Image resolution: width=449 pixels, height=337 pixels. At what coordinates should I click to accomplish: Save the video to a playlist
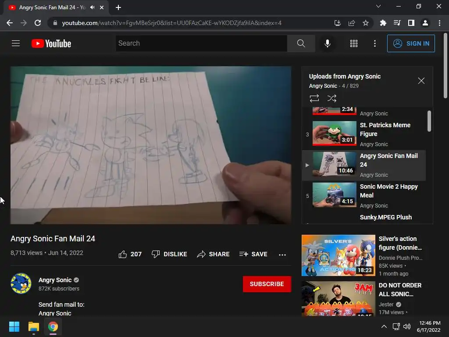pos(253,254)
